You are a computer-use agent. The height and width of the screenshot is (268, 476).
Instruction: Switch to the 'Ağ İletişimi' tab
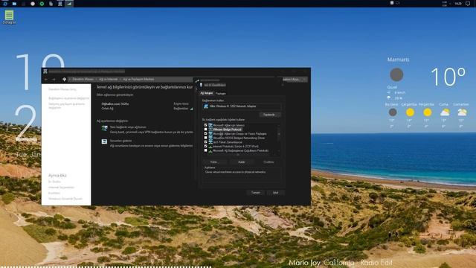point(207,93)
